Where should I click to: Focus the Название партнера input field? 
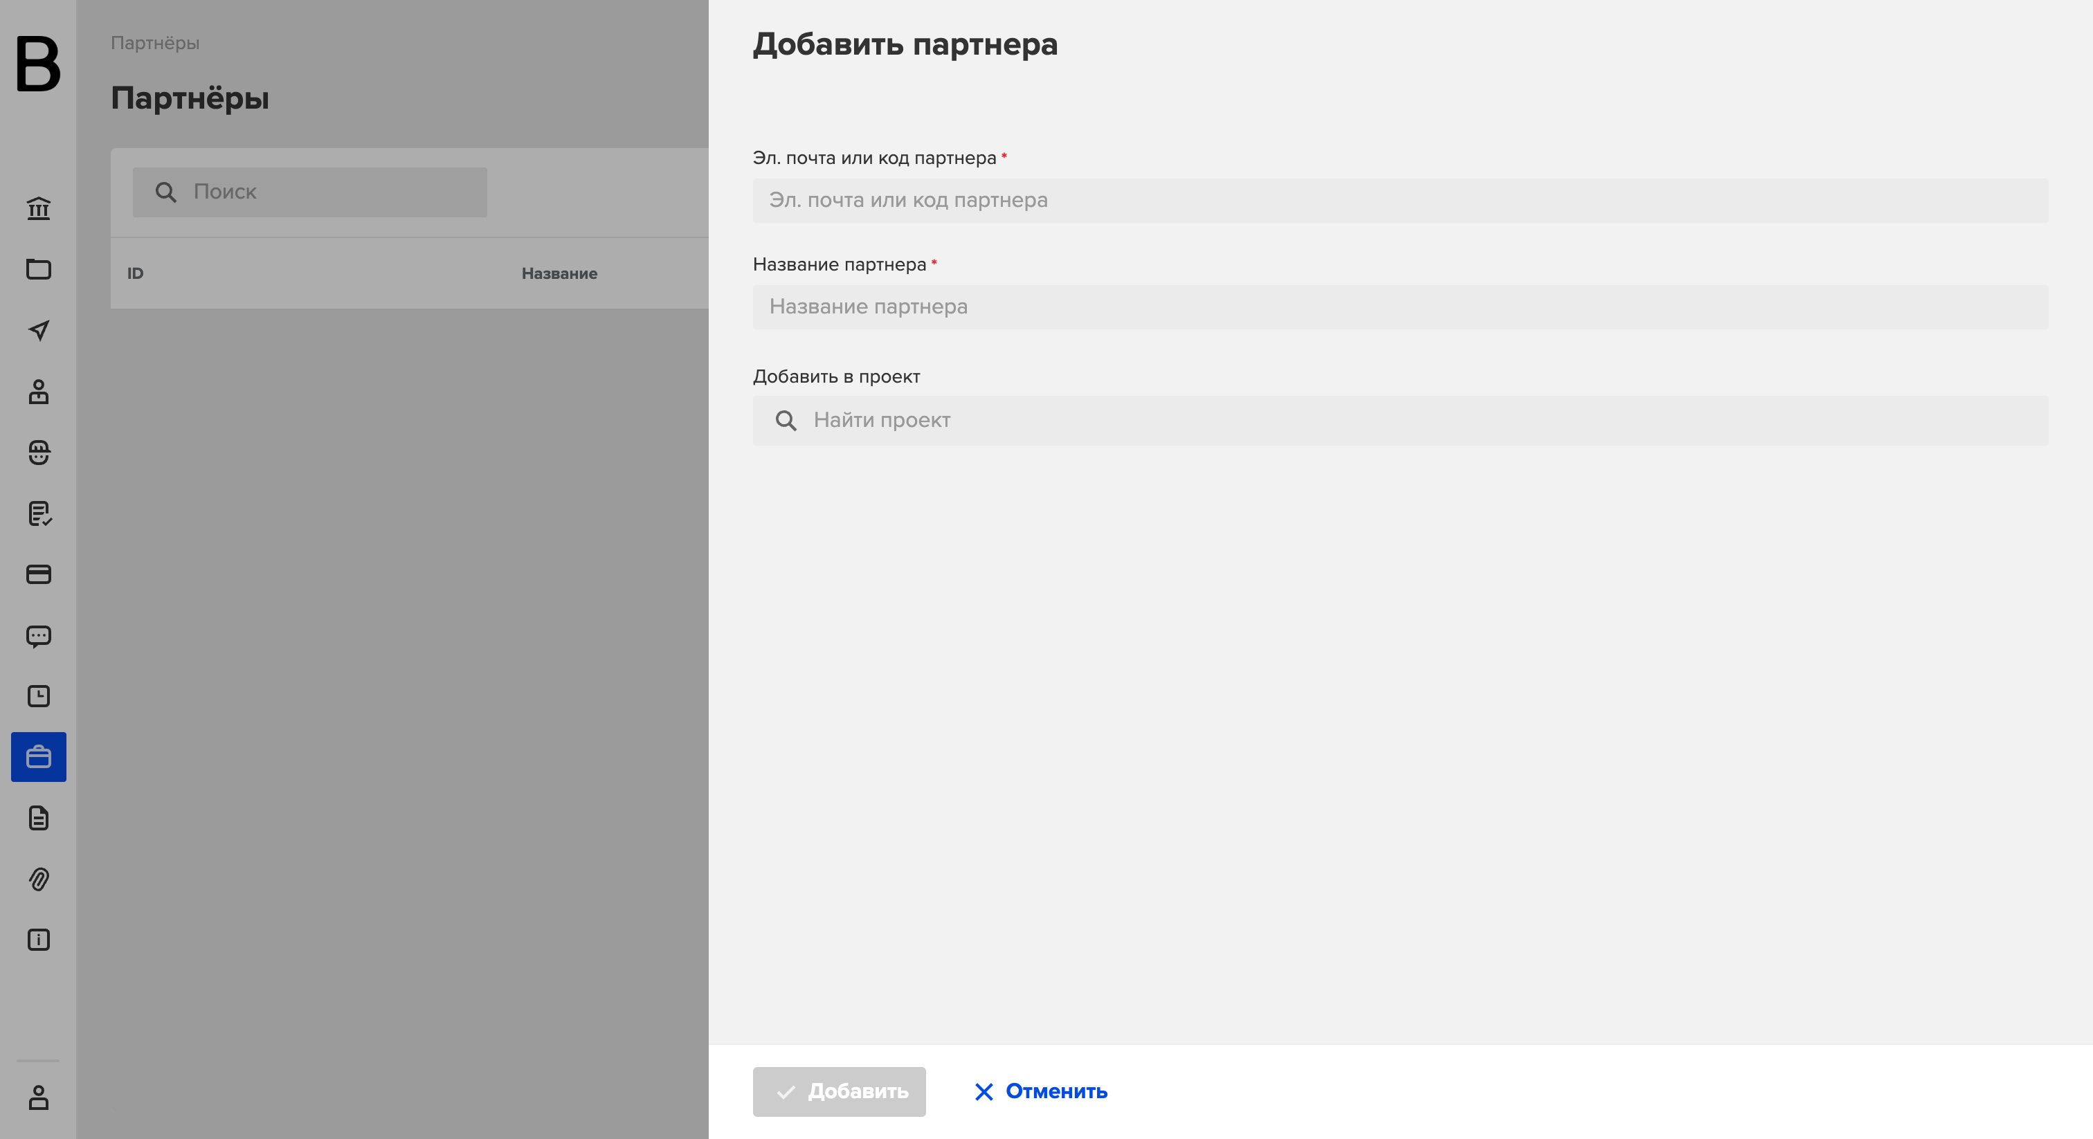[1400, 307]
